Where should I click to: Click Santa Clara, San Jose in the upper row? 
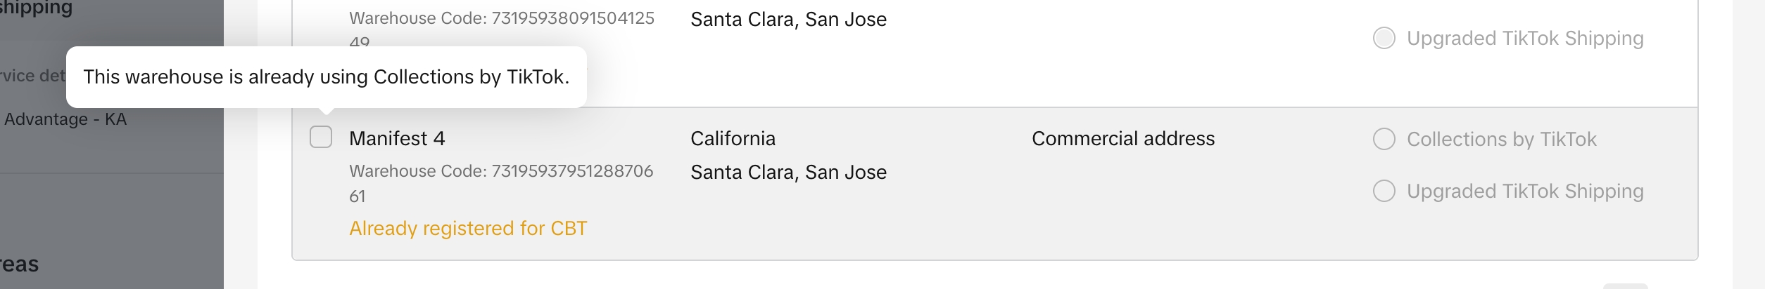point(788,20)
